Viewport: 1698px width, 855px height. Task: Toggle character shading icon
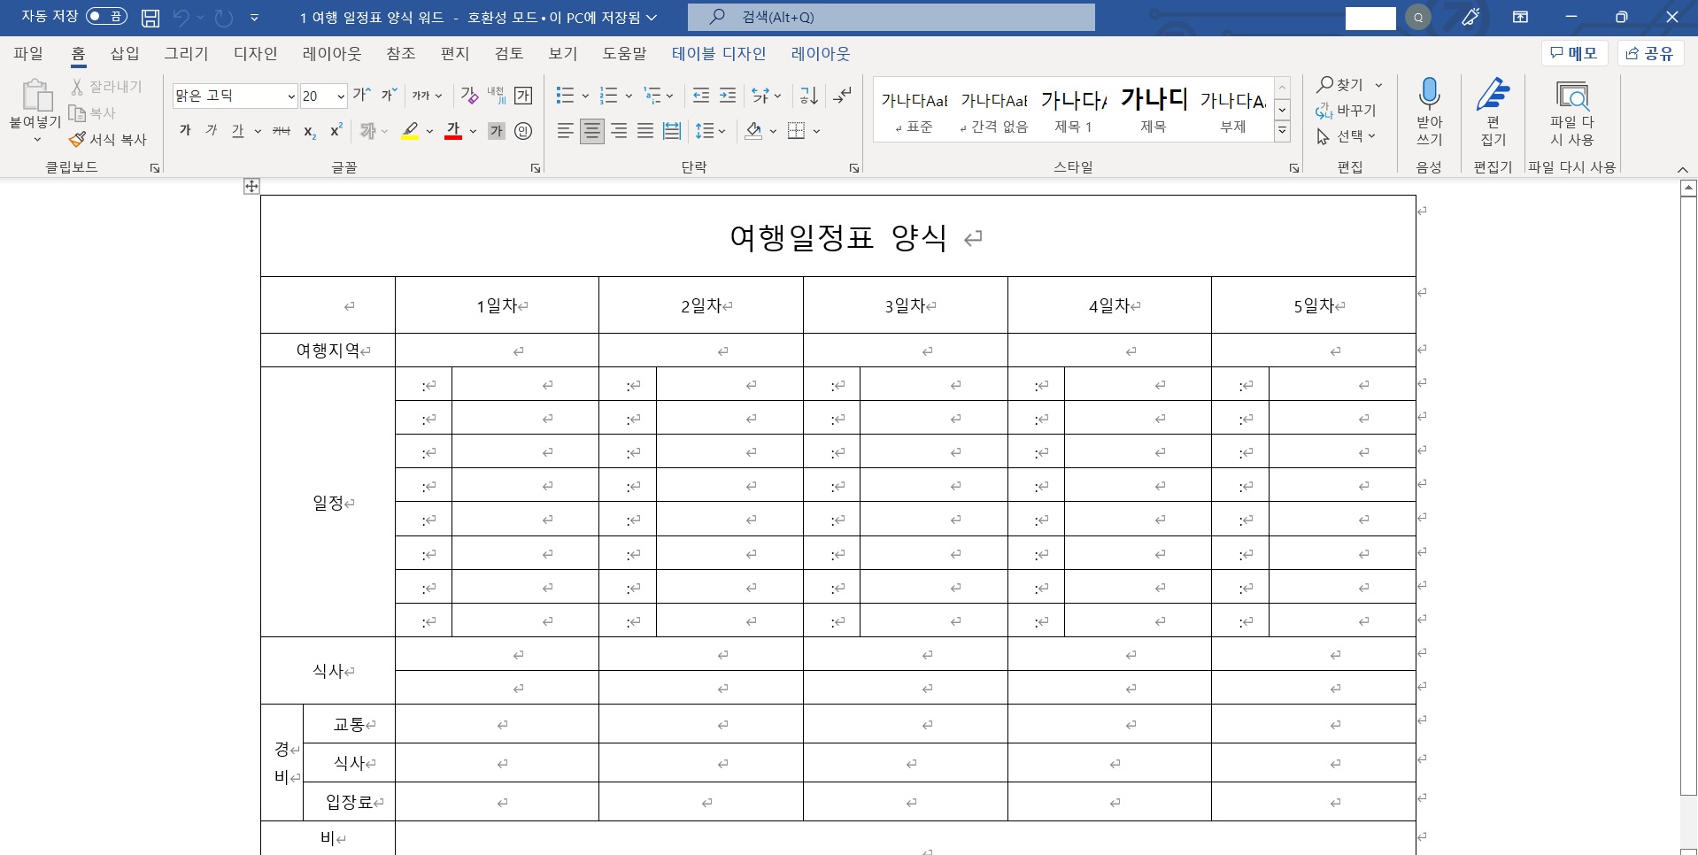pos(497,131)
